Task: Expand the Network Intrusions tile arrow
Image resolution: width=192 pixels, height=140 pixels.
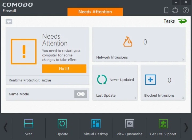Action: pyautogui.click(x=183, y=60)
